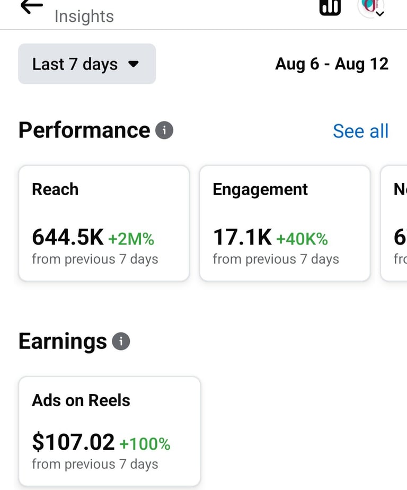The image size is (407, 490).
Task: Tap the Performance info icon
Action: click(164, 130)
